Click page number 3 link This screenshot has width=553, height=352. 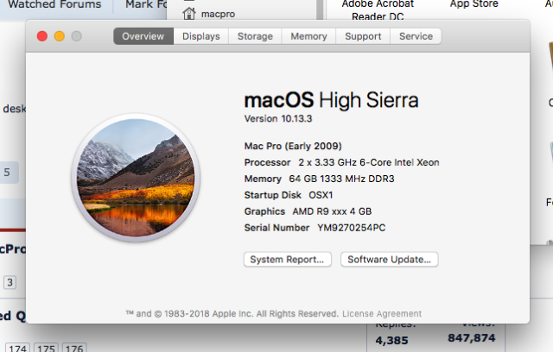pyautogui.click(x=10, y=282)
